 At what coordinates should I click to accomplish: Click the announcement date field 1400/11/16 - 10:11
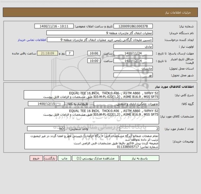(x=54, y=26)
